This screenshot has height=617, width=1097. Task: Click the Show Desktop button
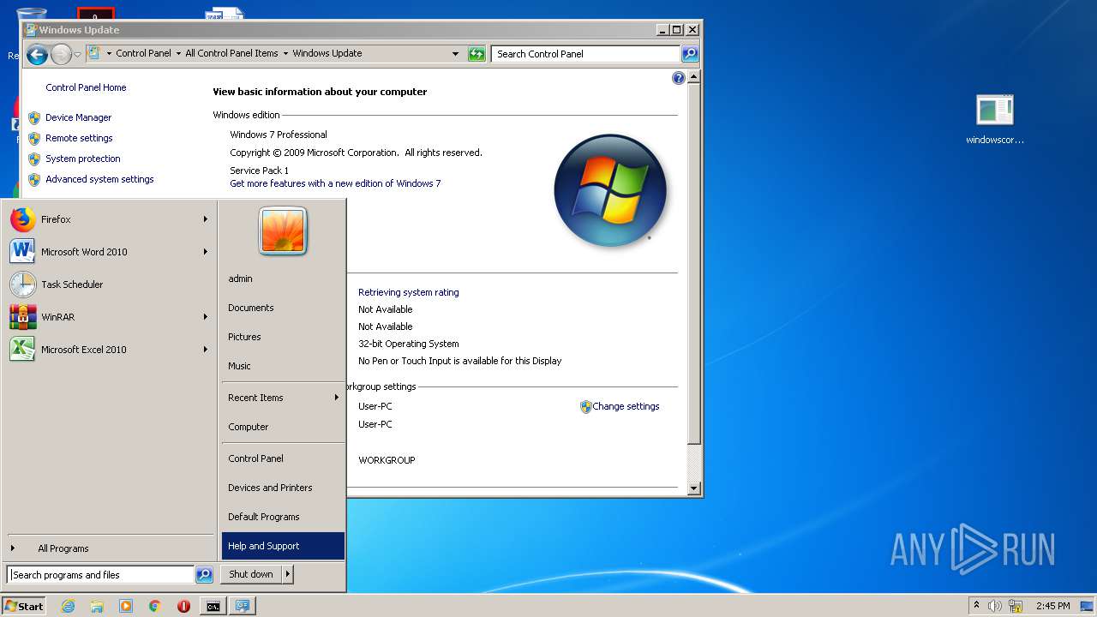tap(1088, 606)
